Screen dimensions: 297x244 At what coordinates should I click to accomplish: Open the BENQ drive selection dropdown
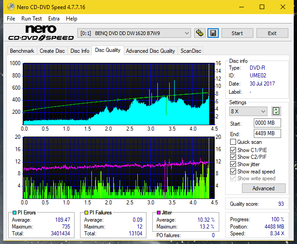[134, 33]
